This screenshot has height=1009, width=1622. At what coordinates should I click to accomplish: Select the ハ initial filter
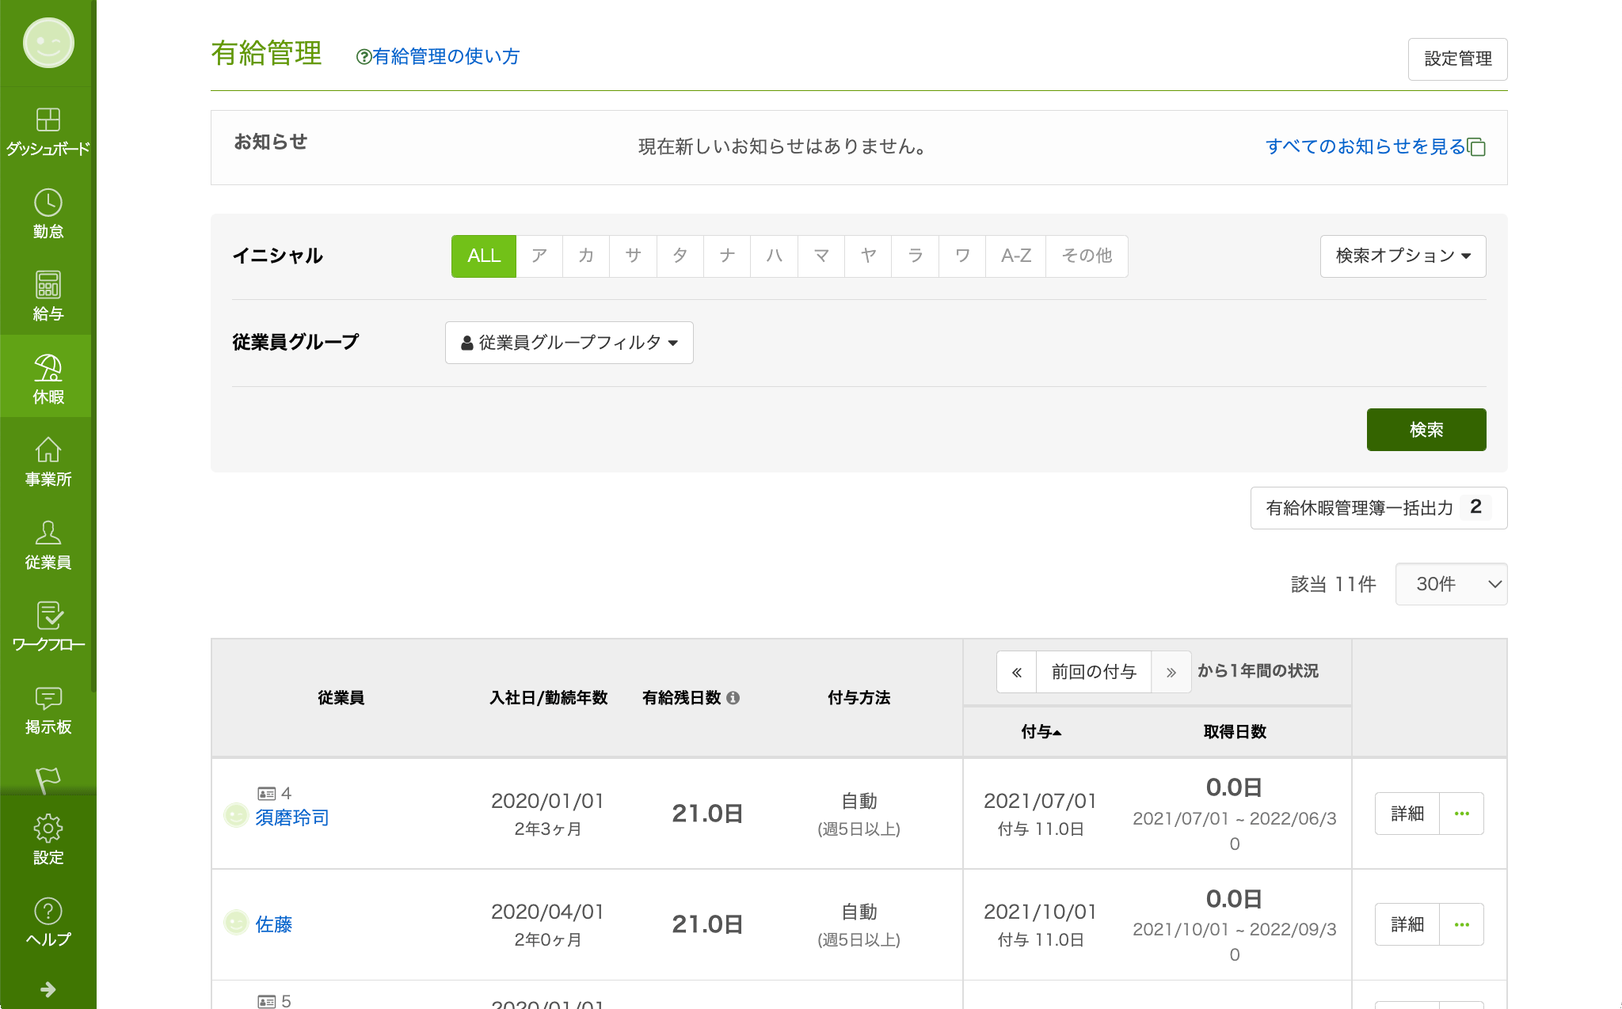(775, 256)
